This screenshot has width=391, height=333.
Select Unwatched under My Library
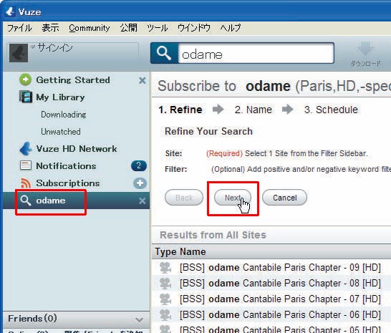pos(61,132)
